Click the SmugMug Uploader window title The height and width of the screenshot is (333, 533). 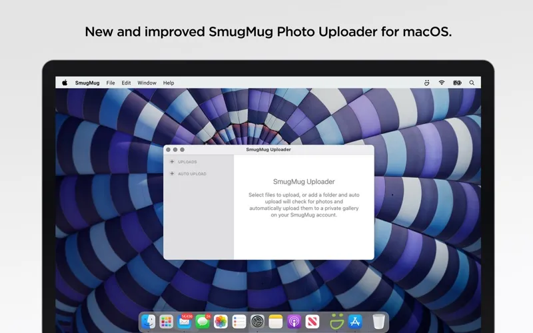268,149
